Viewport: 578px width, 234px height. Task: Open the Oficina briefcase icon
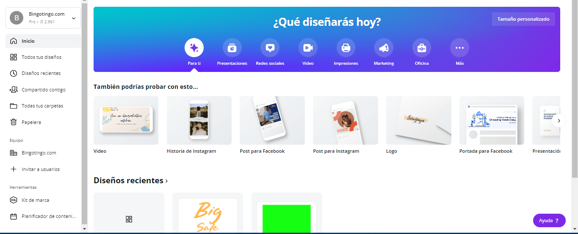[x=422, y=48]
